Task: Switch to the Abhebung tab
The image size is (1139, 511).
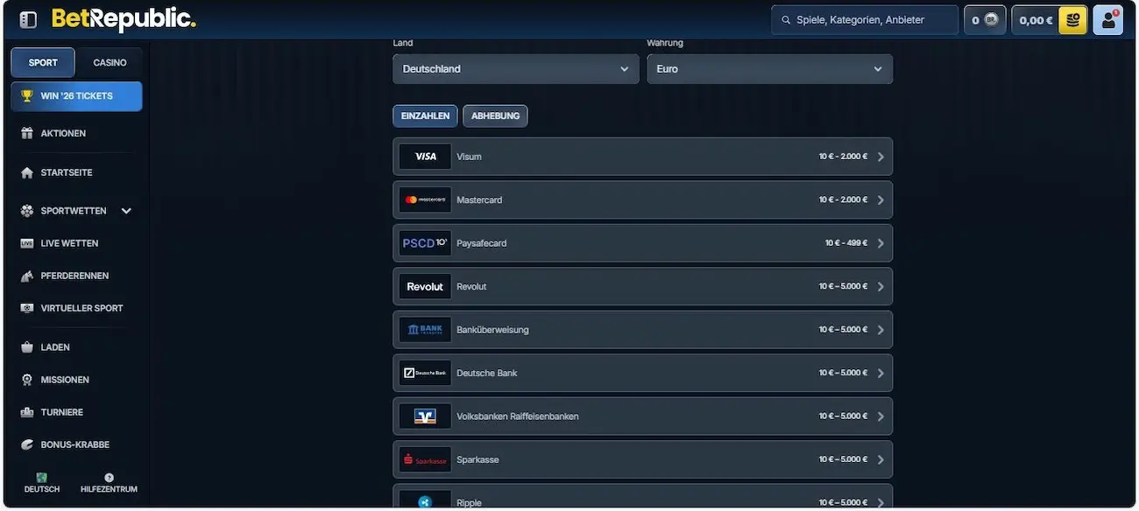Action: tap(495, 116)
